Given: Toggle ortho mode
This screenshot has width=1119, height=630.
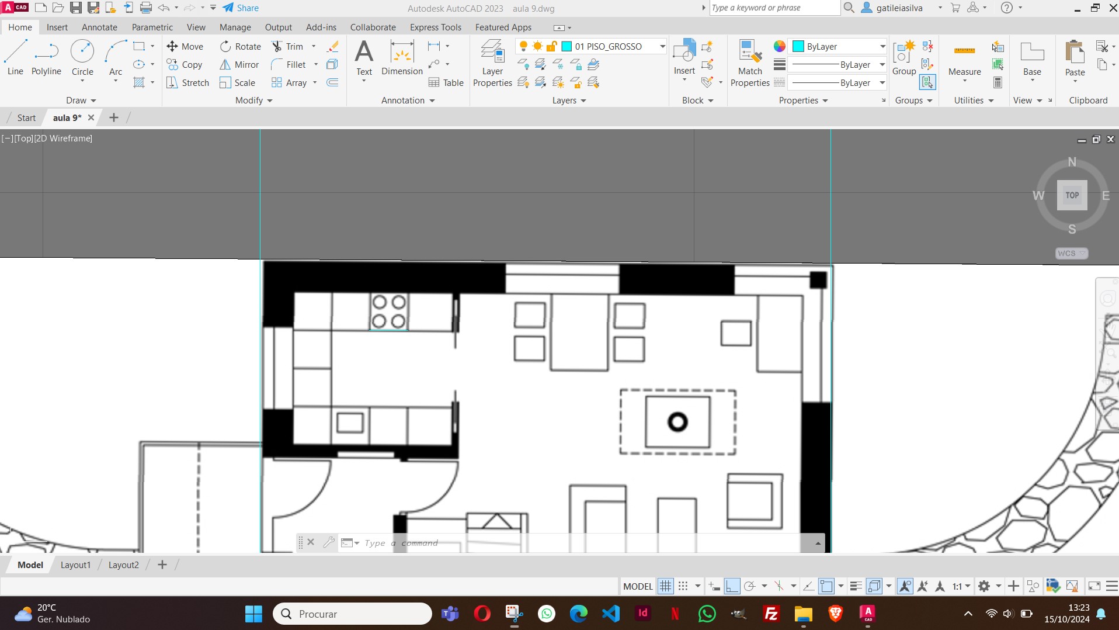Looking at the screenshot, I should [732, 586].
